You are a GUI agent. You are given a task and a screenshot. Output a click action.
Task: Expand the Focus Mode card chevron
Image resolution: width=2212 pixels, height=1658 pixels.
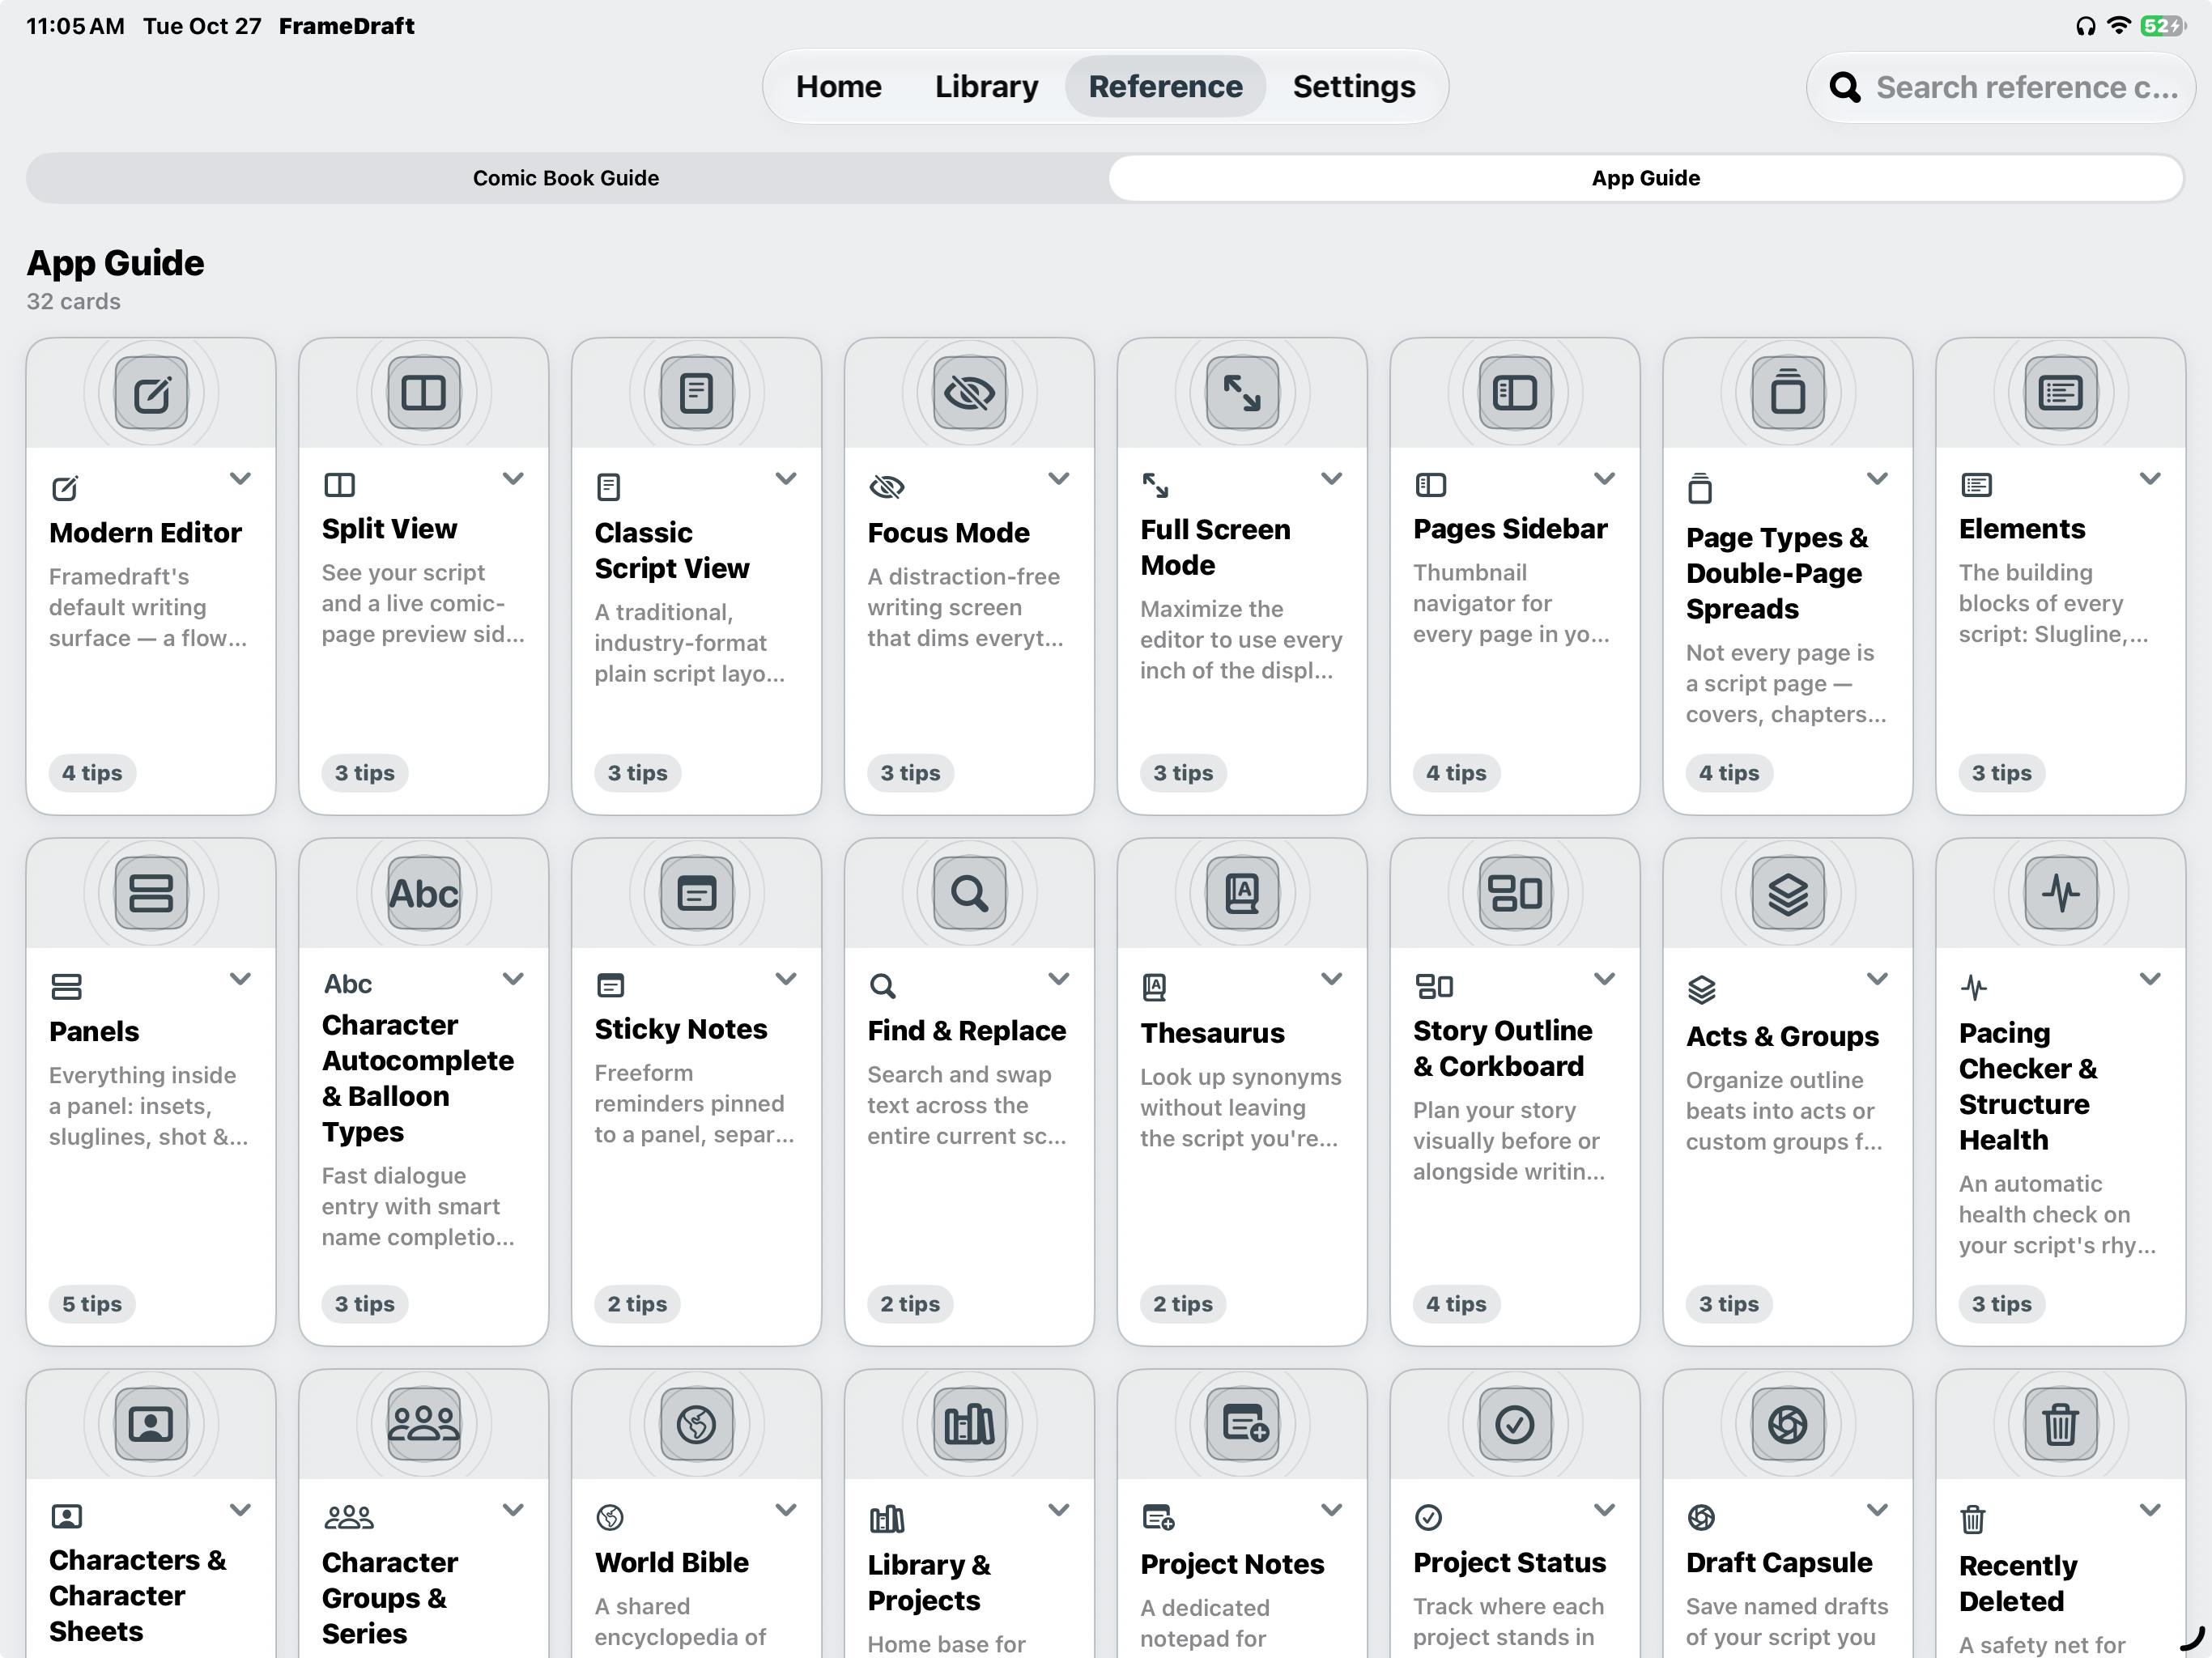coord(1059,479)
